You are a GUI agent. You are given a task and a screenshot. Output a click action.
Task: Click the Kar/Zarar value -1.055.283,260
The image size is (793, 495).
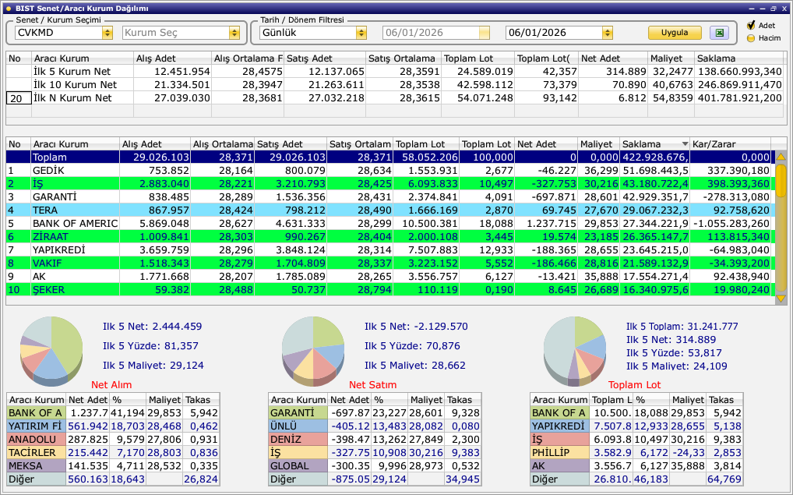click(x=731, y=223)
